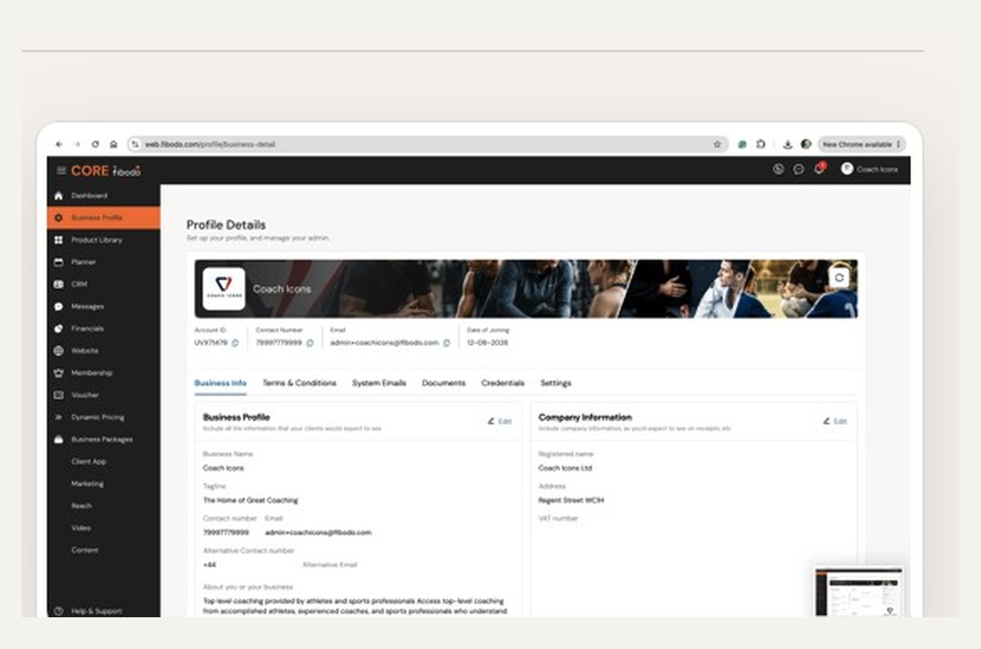Copy the Account ID UVX71479
The width and height of the screenshot is (981, 649).
tap(235, 343)
